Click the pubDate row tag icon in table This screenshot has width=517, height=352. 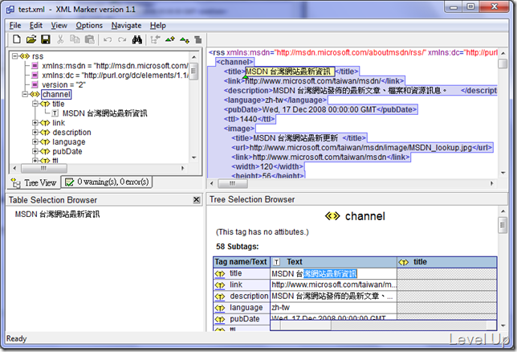pyautogui.click(x=220, y=319)
